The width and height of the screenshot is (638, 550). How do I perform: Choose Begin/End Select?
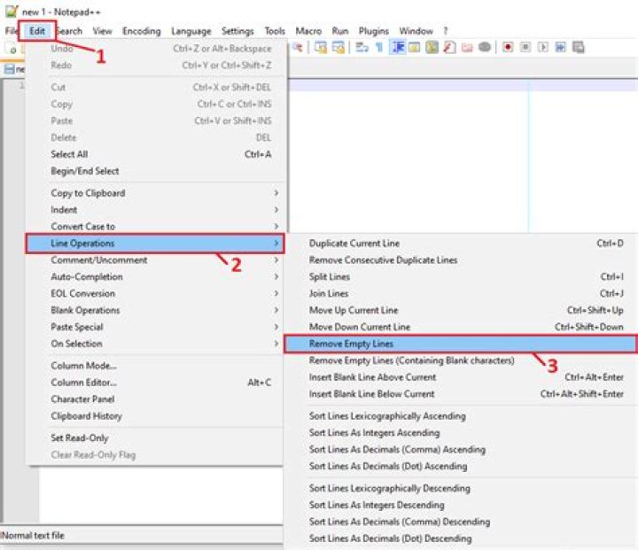(155, 171)
